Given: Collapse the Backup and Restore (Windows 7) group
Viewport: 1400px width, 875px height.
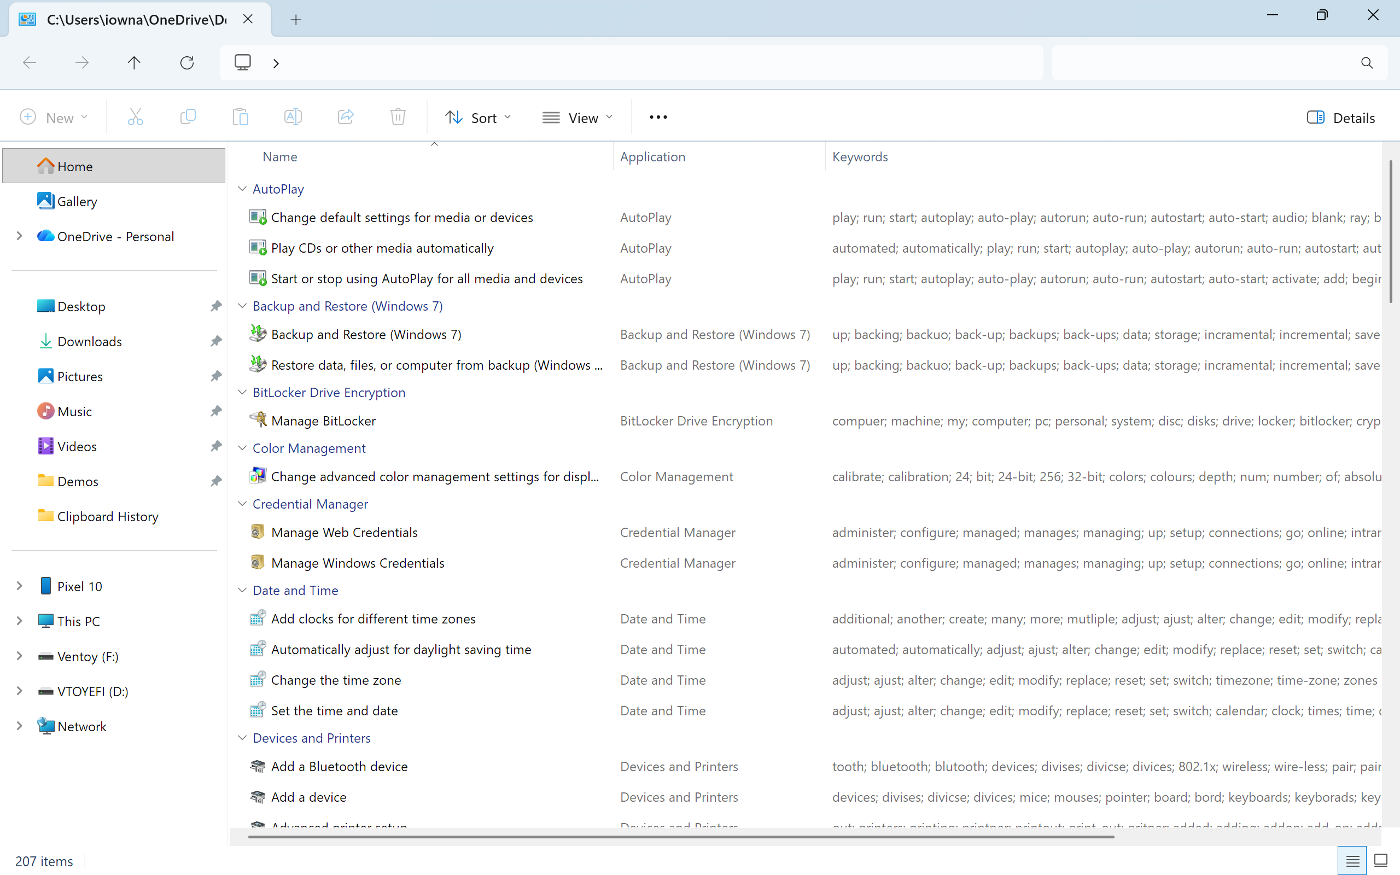Looking at the screenshot, I should 242,306.
